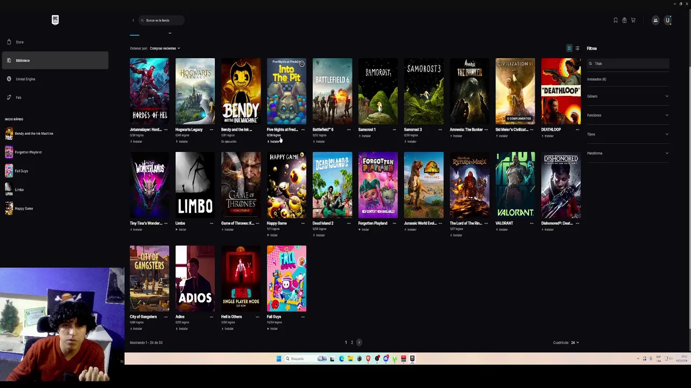Viewport: 691px width, 388px height.
Task: Open options menu for Samorost 3
Action: pos(440,130)
